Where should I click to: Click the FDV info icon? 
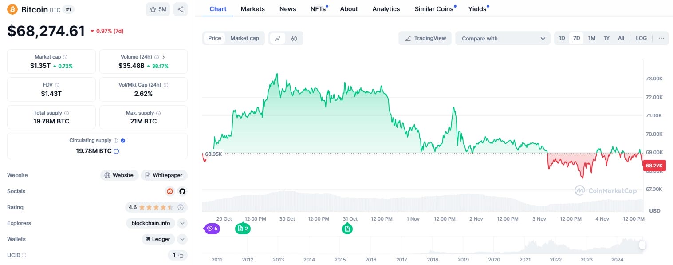57,85
